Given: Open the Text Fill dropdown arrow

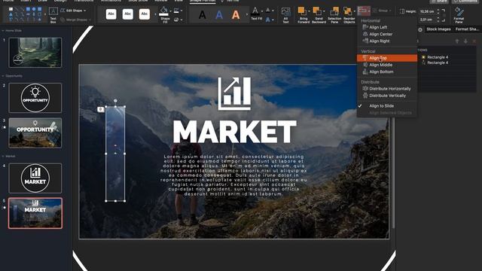Looking at the screenshot, I should 262,11.
